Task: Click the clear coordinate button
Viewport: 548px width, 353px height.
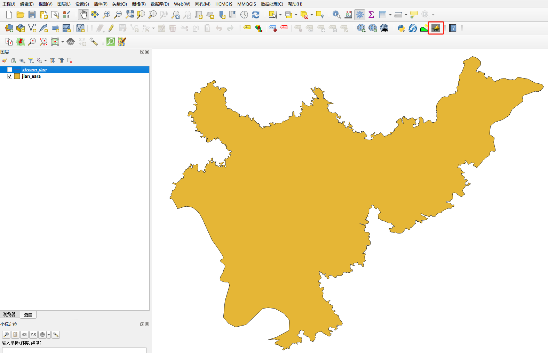Action: (24, 335)
